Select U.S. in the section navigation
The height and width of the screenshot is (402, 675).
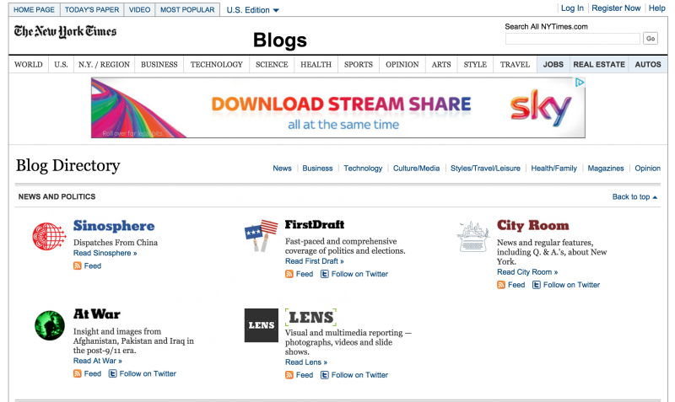[61, 65]
